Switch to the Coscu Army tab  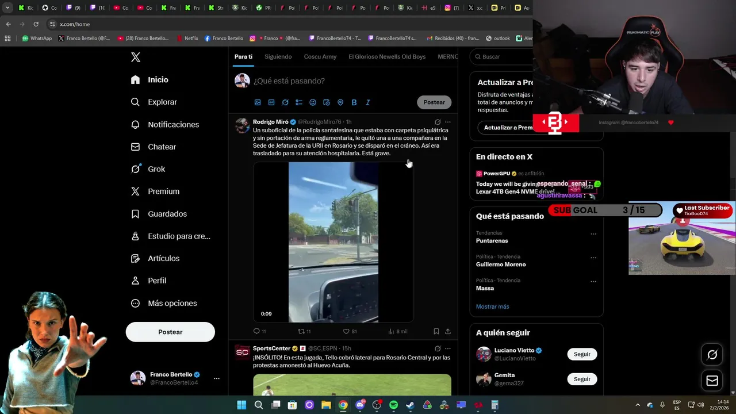tap(320, 57)
